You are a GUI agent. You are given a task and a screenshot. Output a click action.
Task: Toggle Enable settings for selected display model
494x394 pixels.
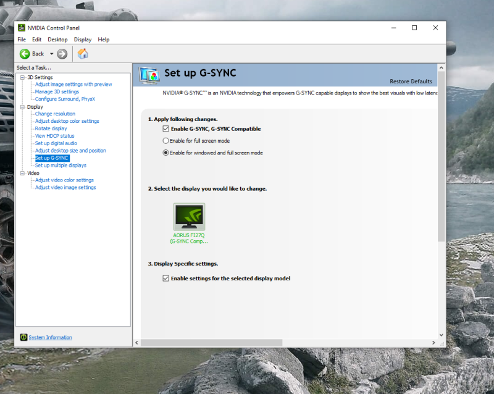pos(165,279)
